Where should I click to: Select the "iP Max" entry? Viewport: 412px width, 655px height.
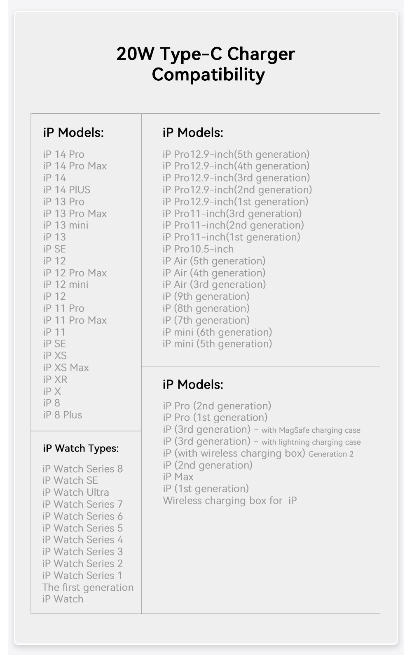pos(178,477)
